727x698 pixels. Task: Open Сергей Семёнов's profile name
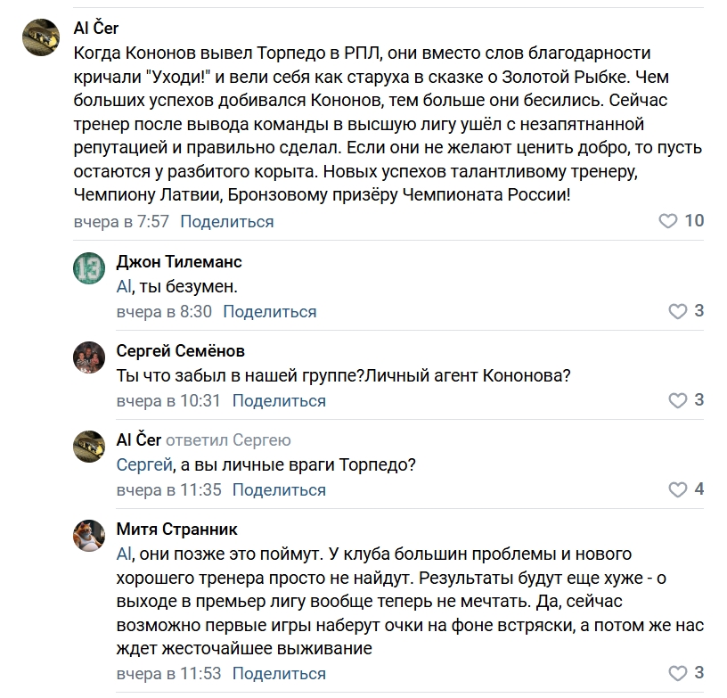point(181,351)
